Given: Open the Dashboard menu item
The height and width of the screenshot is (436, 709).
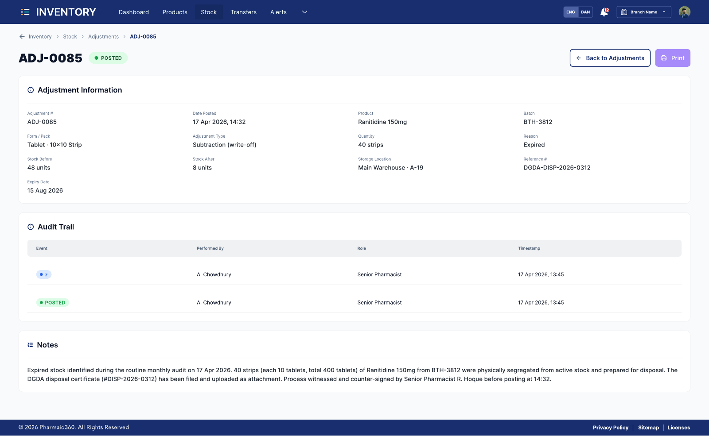Looking at the screenshot, I should [x=133, y=12].
